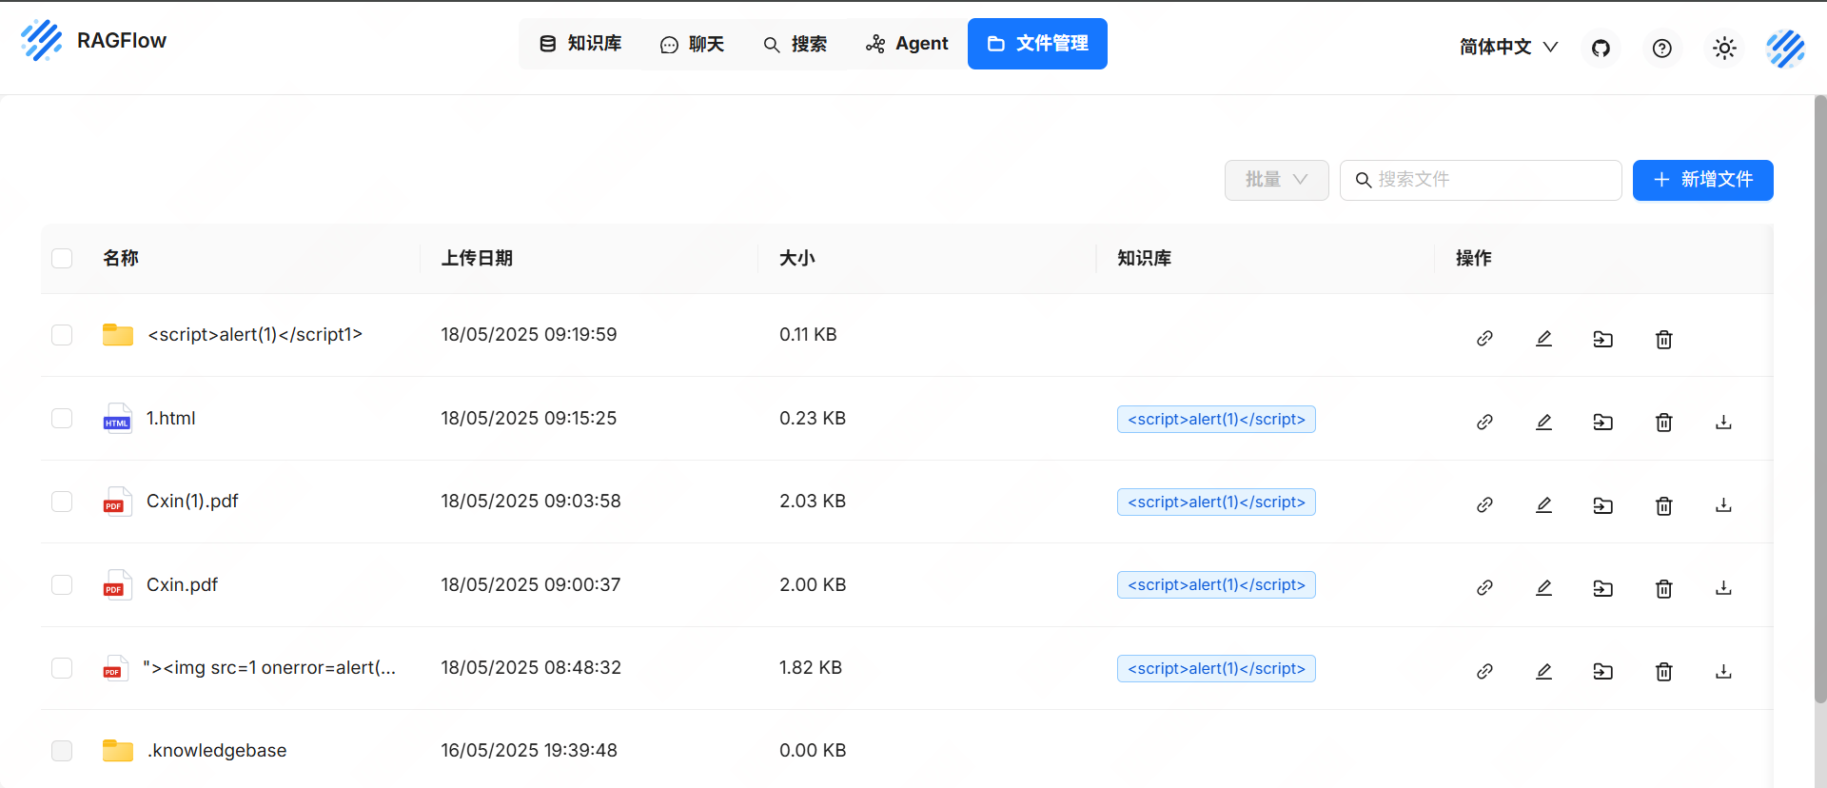Check the 1.html row checkbox
Viewport: 1827px width, 788px height.
click(62, 418)
